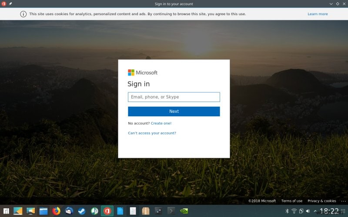The image size is (348, 217).
Task: Open the clipboard tray icon
Action: (x=301, y=211)
